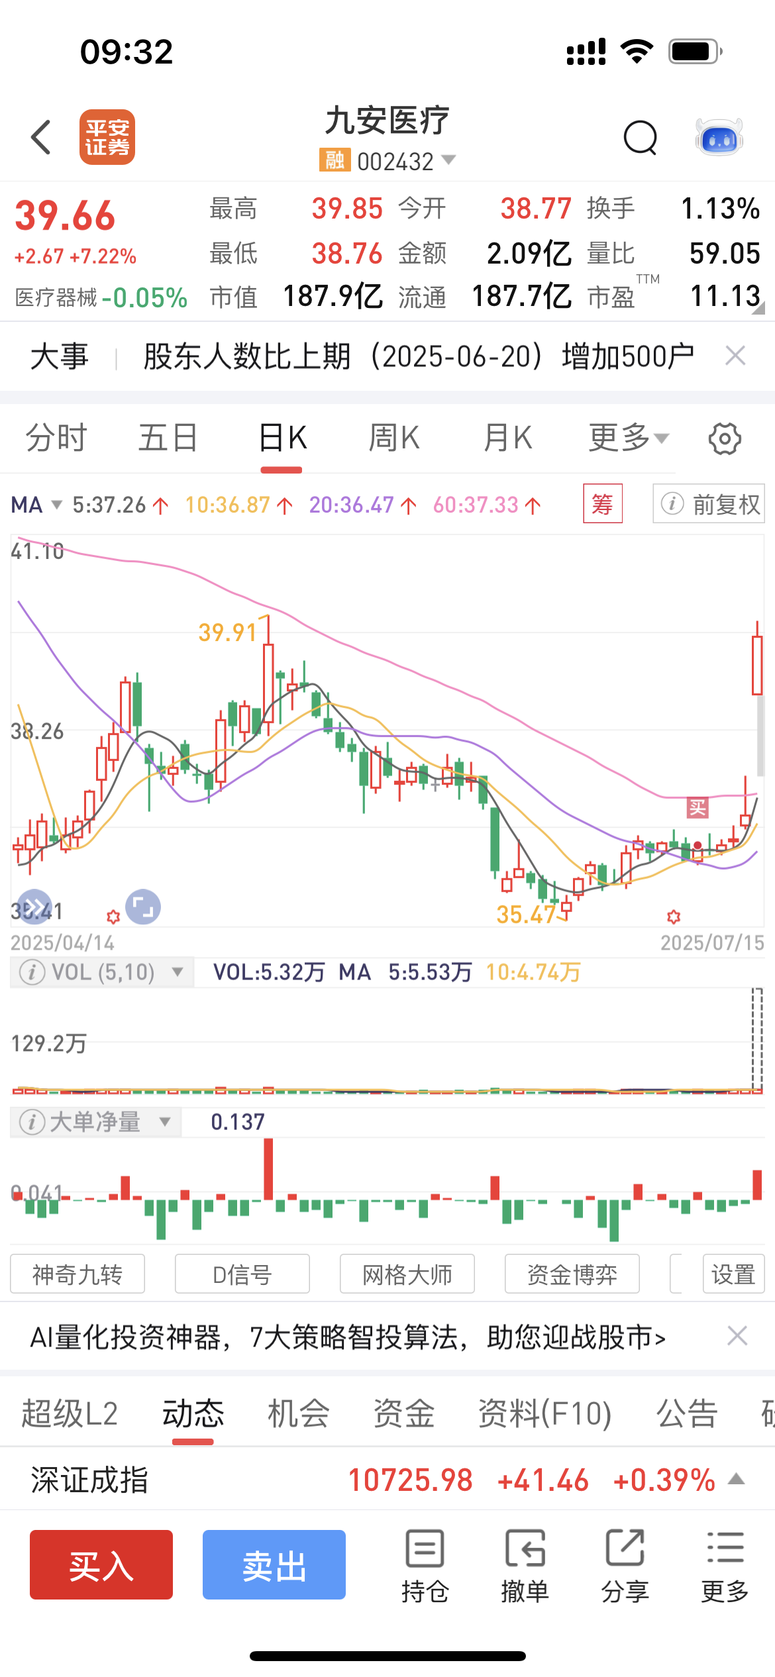Open the AI robot assistant icon
775x1677 pixels.
point(719,137)
